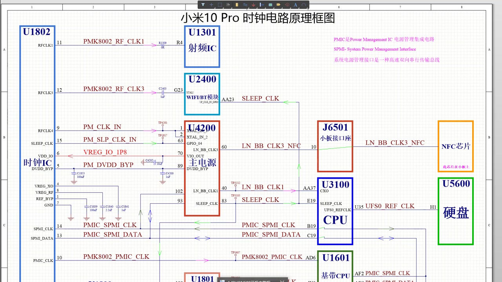Select the PMIC_CLK pin label on U1802
Screen dimensions: 502x282
tap(43, 260)
